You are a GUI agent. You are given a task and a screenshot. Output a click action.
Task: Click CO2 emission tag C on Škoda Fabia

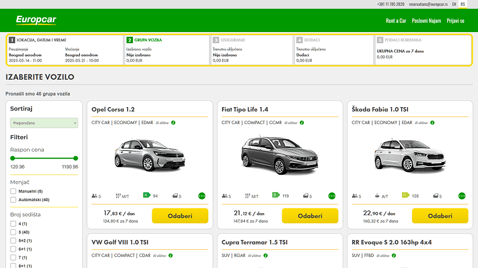(406, 195)
